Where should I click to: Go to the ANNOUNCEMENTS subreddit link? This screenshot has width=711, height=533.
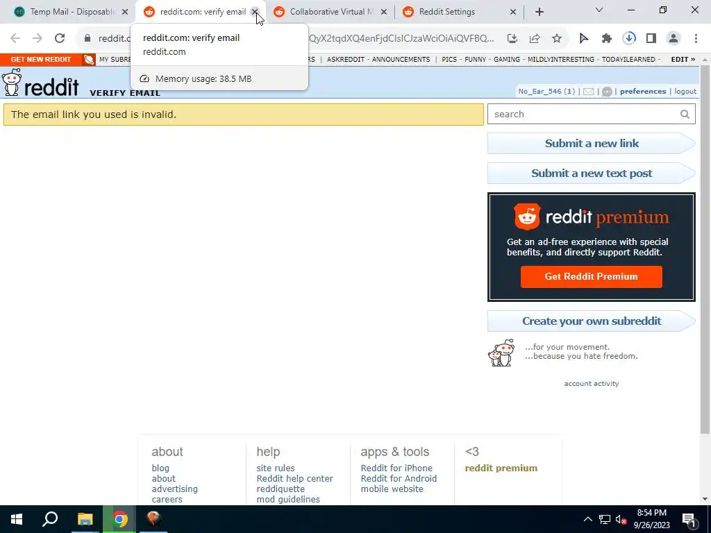[x=401, y=60]
